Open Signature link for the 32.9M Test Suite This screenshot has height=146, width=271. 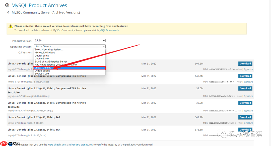point(248,110)
